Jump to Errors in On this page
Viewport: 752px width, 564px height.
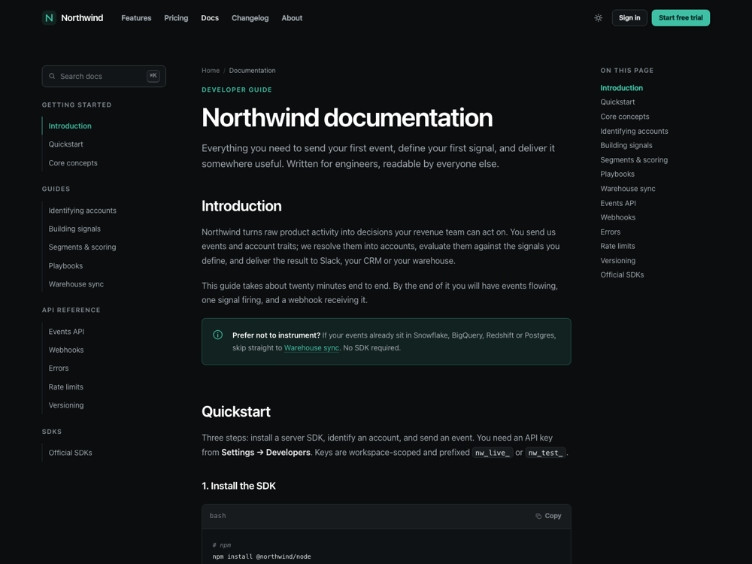pyautogui.click(x=611, y=232)
